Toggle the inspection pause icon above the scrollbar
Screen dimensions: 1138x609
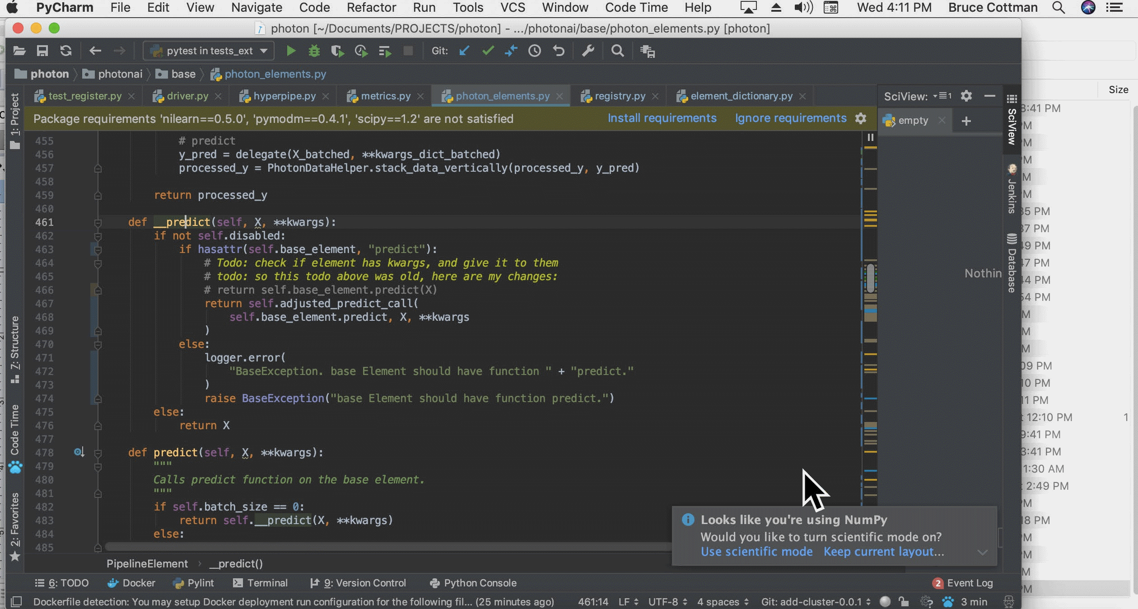click(870, 137)
